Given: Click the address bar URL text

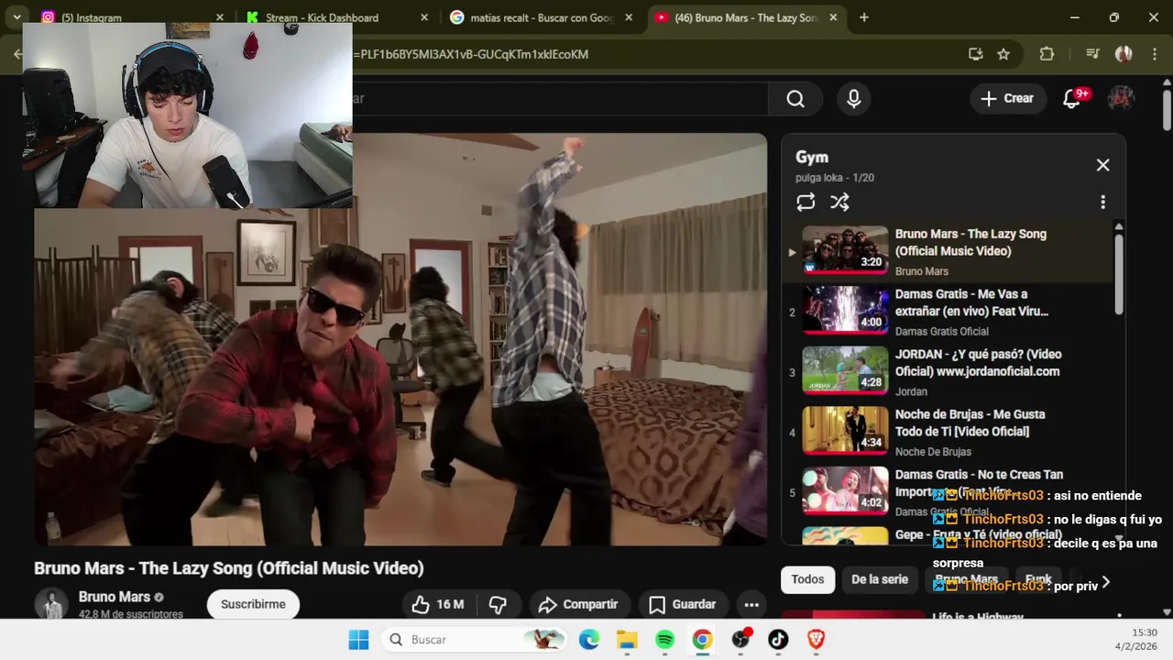Looking at the screenshot, I should tap(470, 54).
